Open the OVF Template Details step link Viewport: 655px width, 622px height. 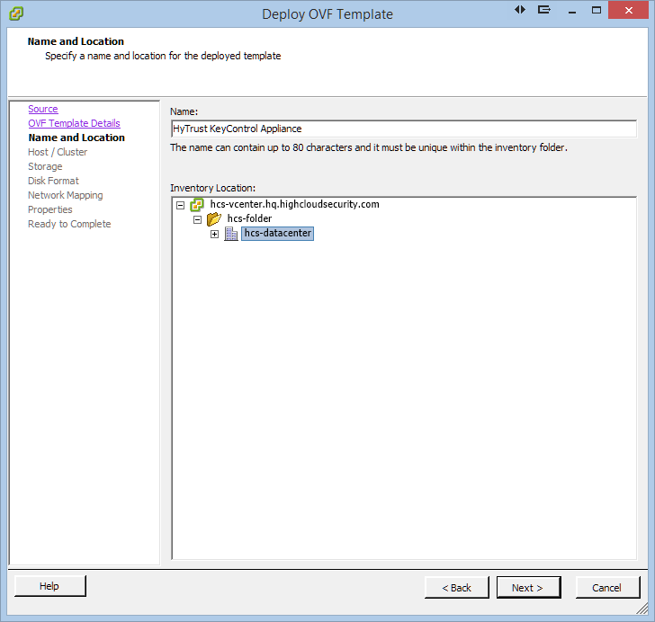point(74,123)
